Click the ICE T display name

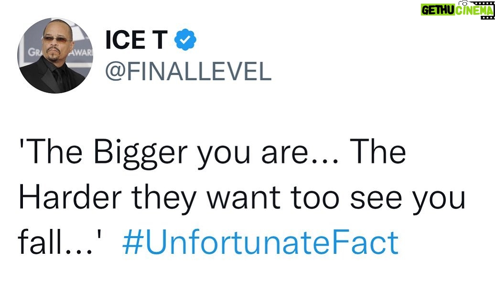(136, 40)
